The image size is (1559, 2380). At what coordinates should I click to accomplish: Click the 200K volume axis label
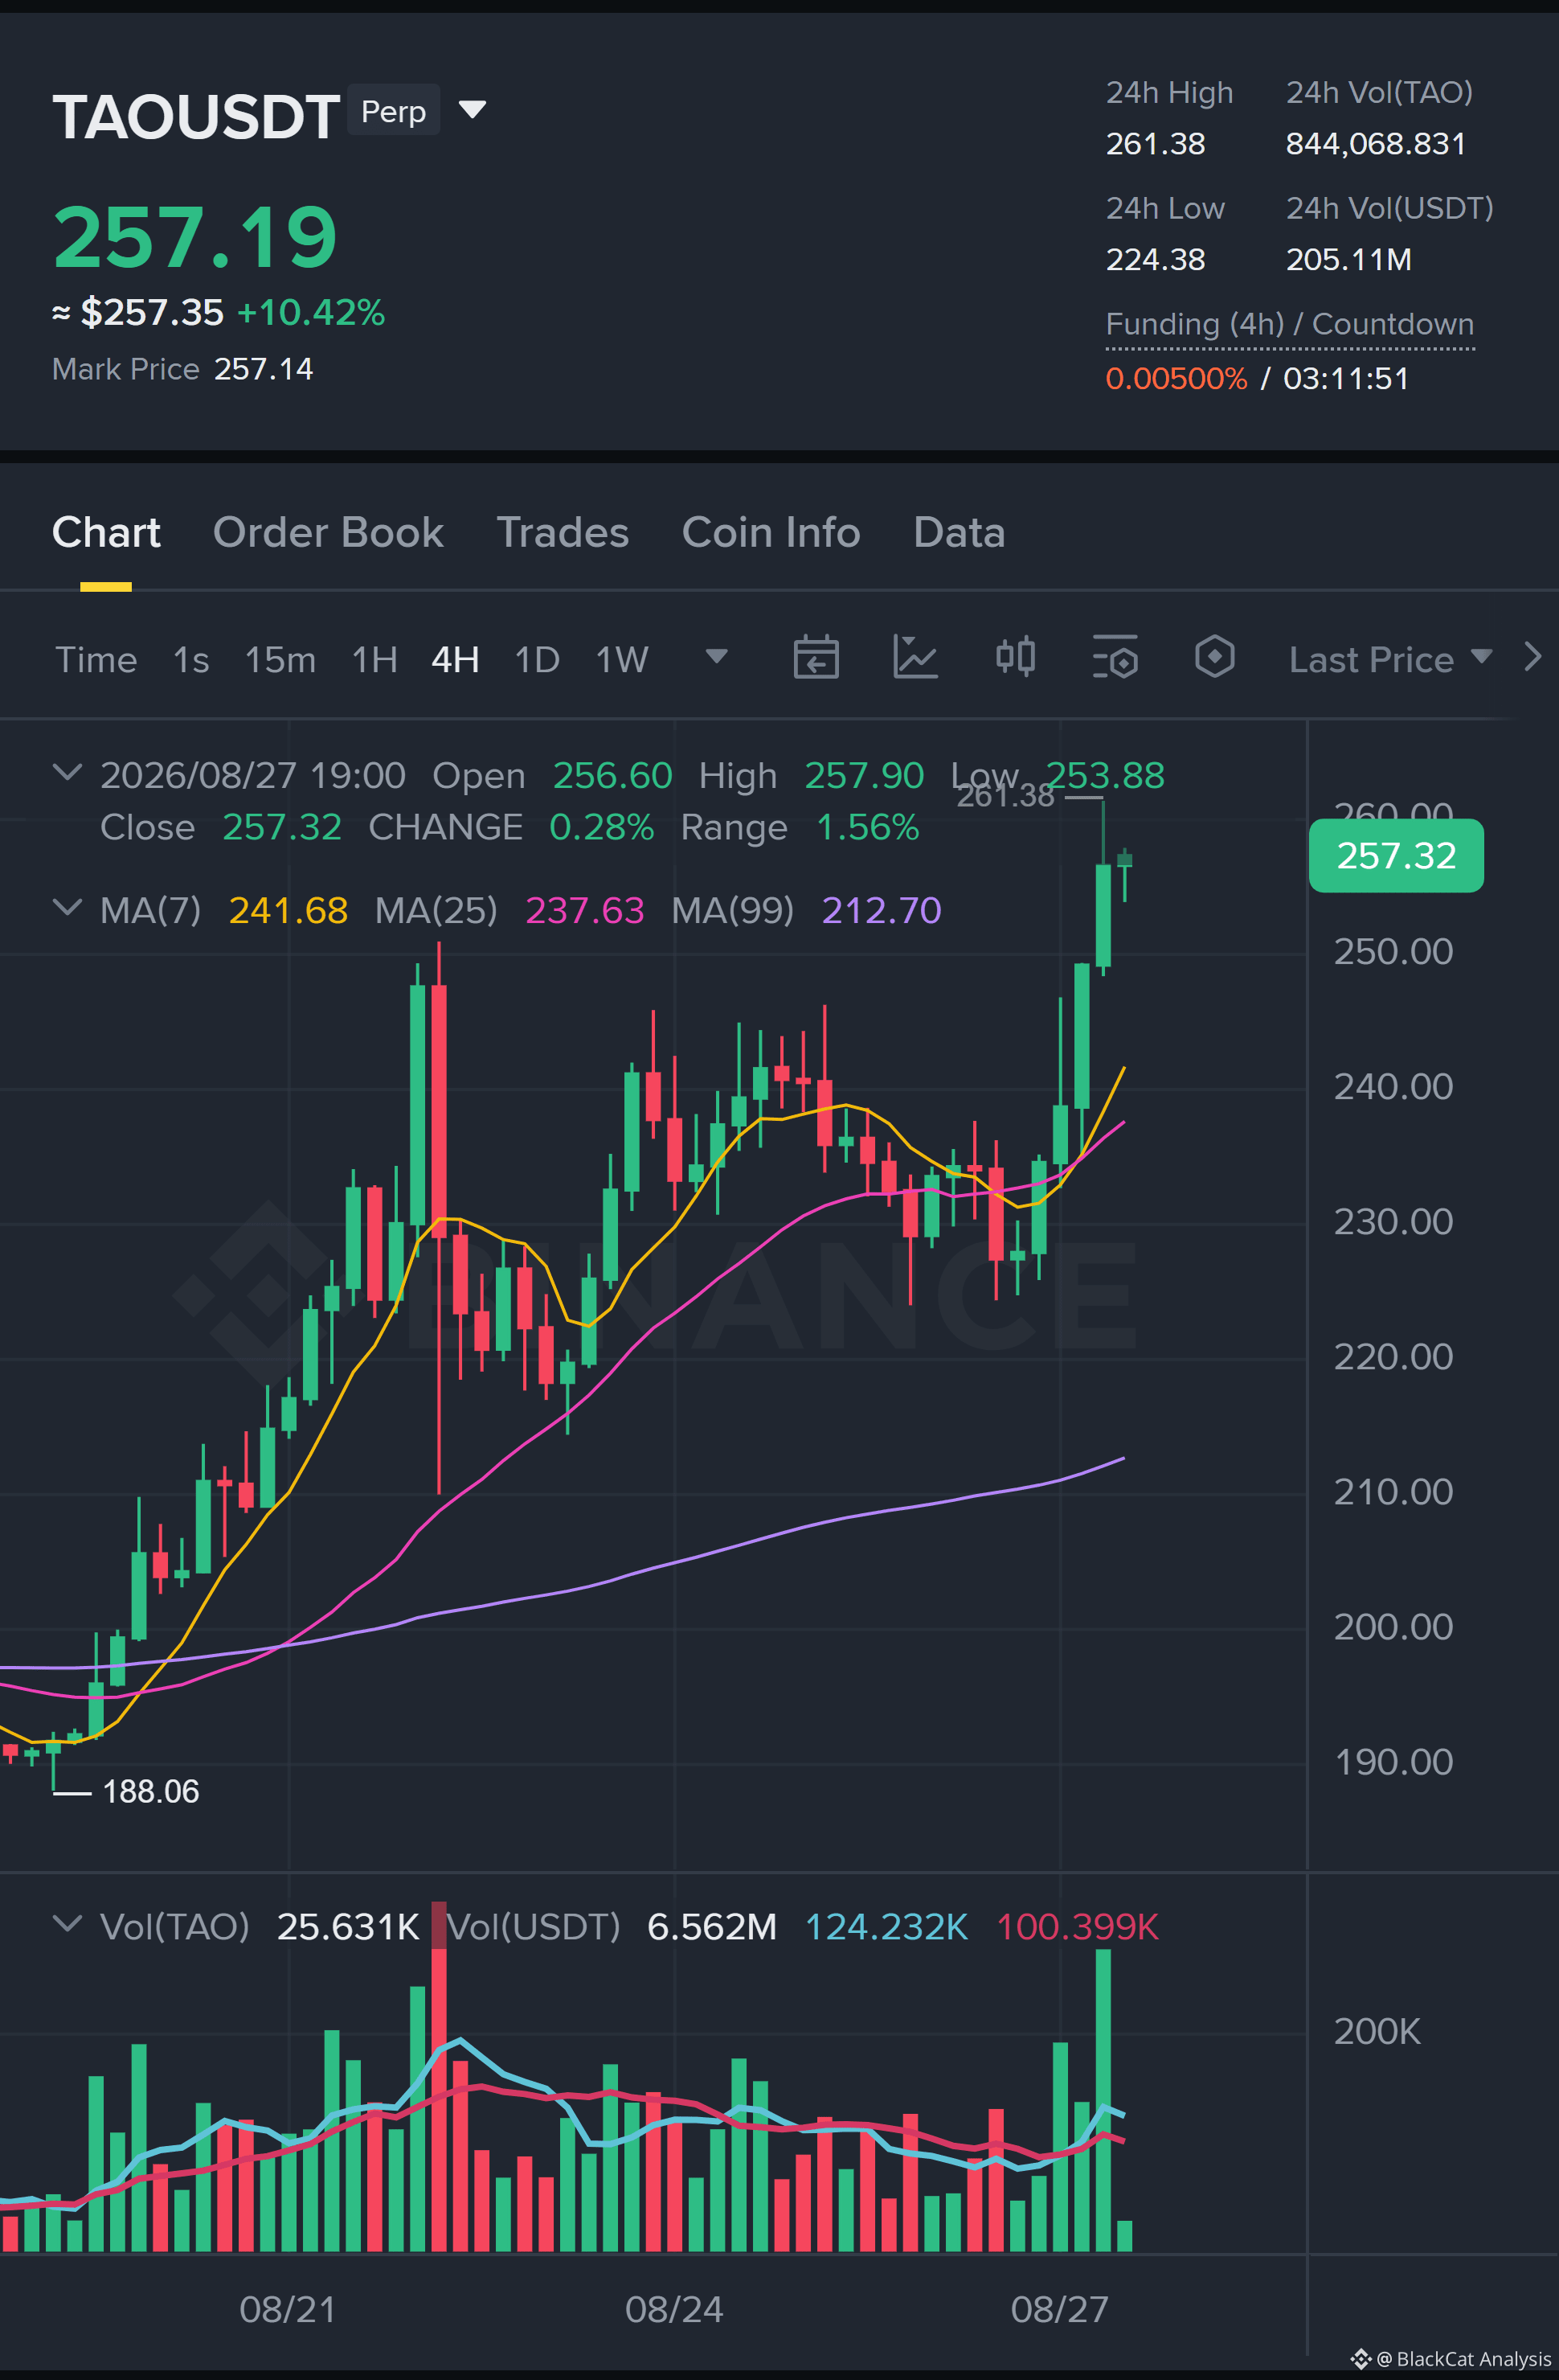[1377, 2032]
